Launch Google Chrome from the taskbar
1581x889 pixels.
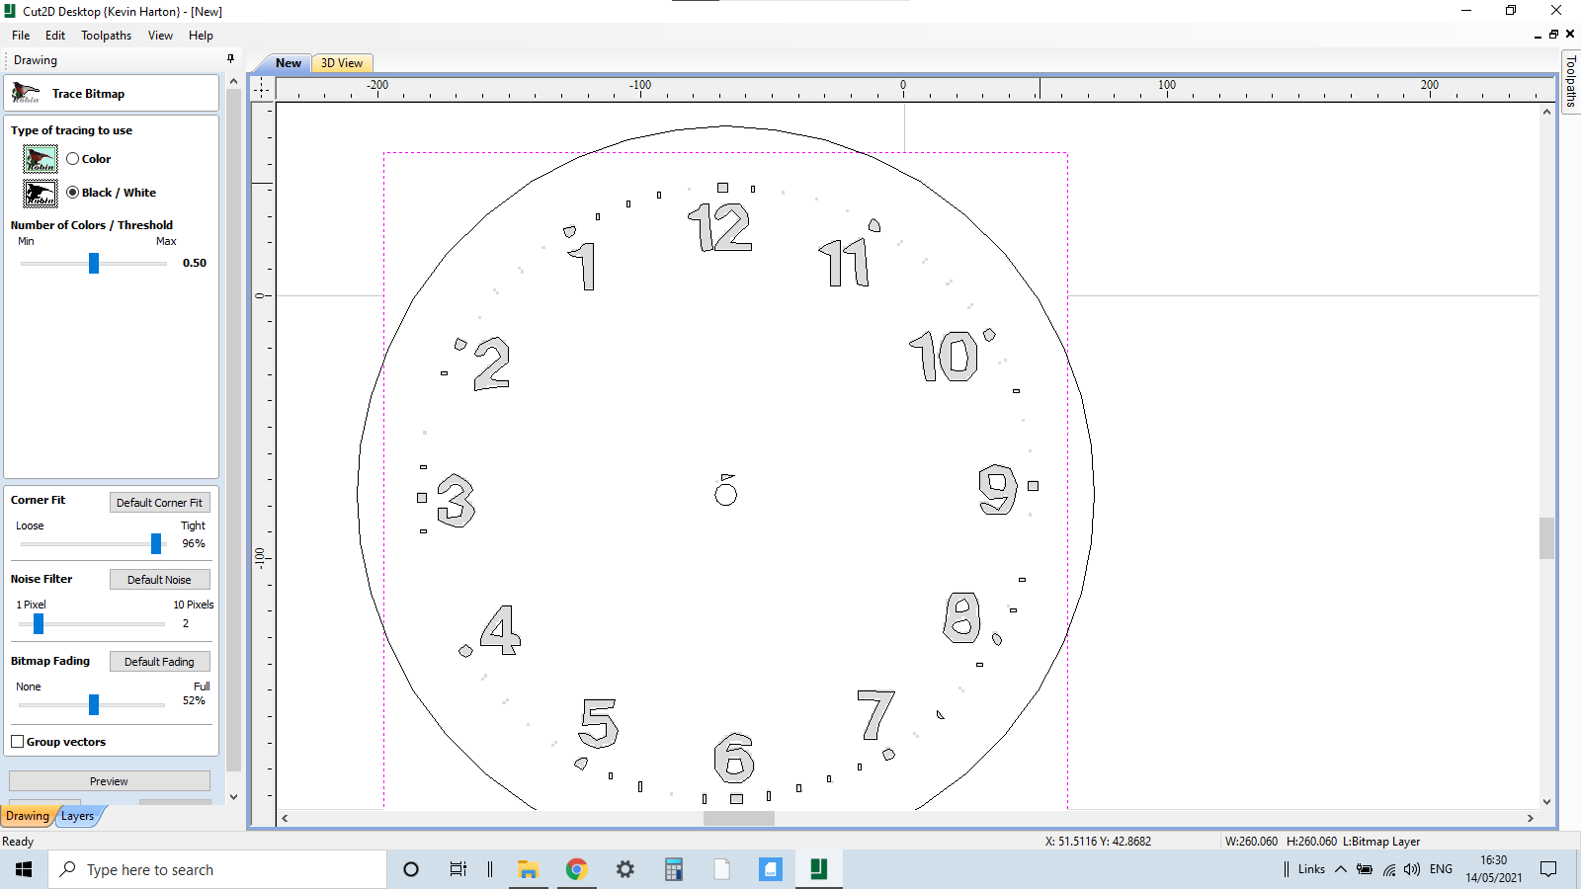[576, 869]
